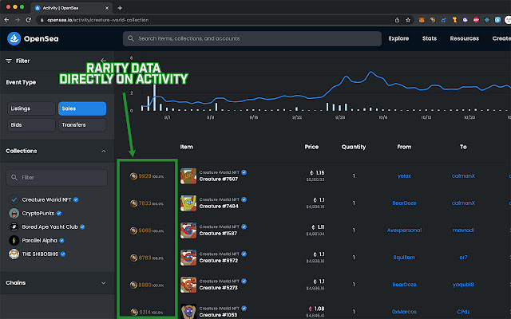Enable the Listings event type filter
511x319 pixels.
[x=32, y=108]
